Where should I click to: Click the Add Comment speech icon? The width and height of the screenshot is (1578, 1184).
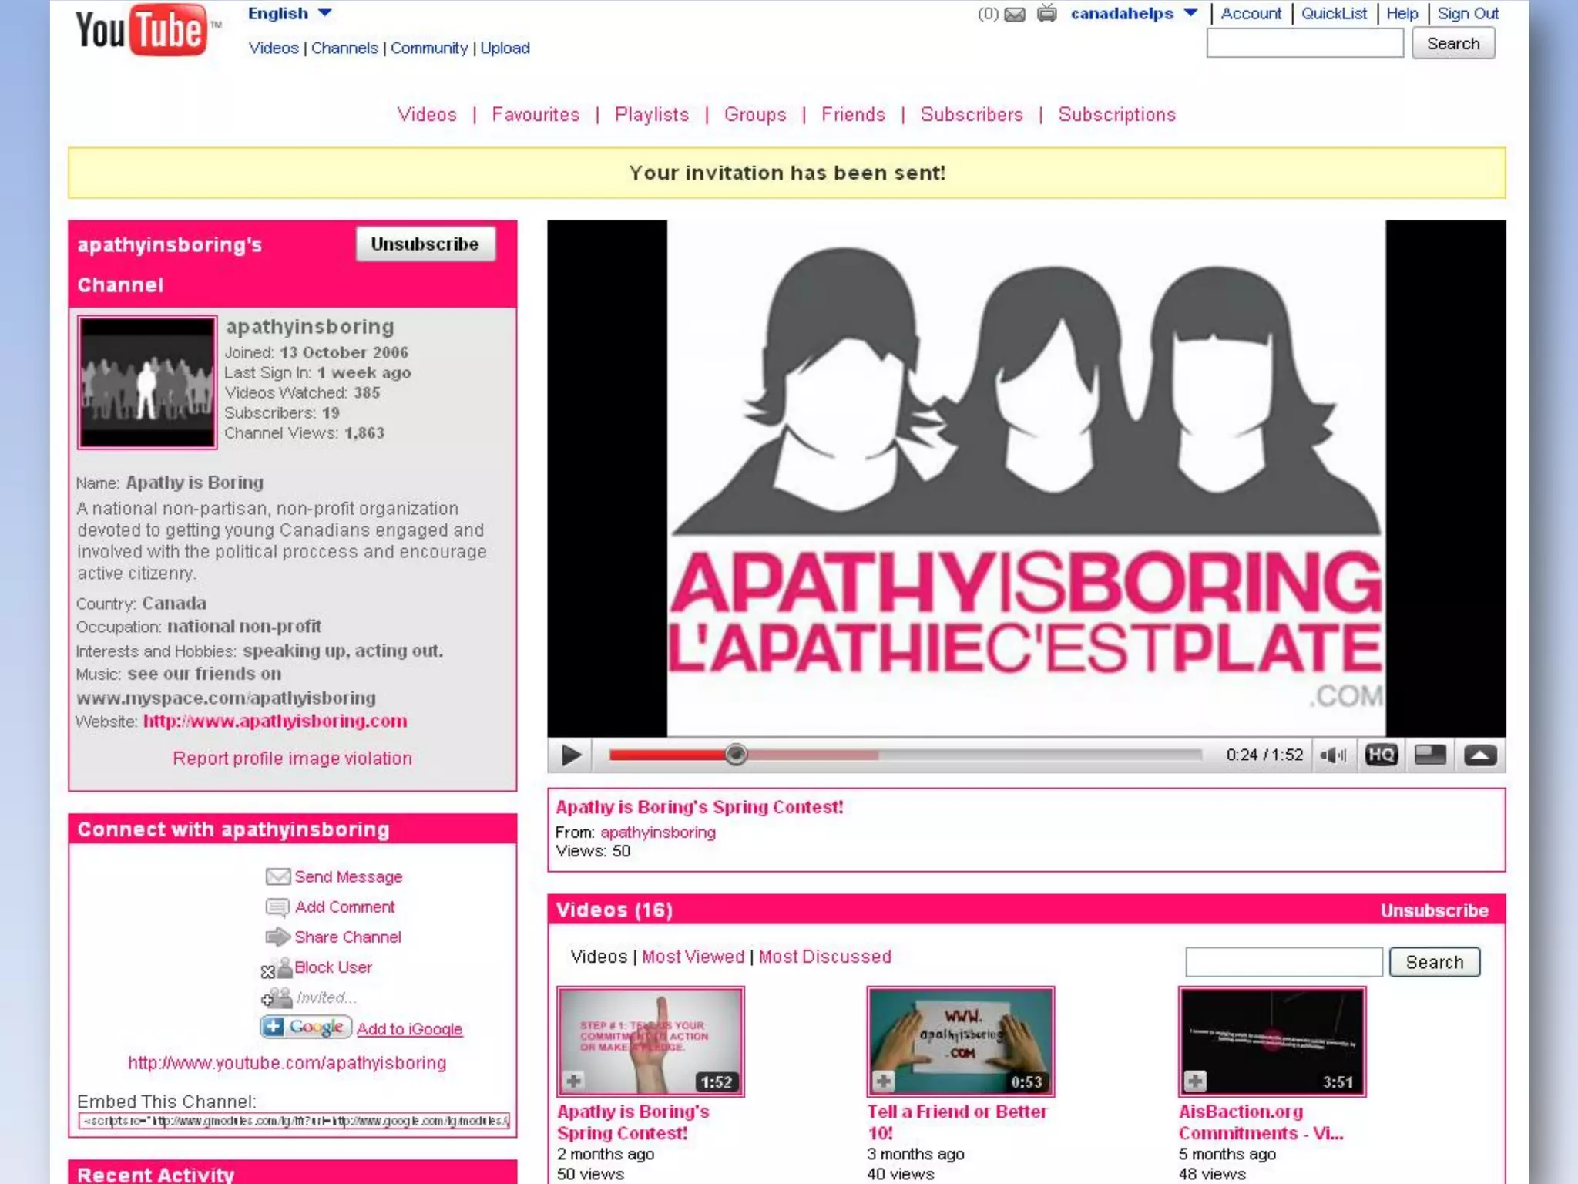point(277,907)
